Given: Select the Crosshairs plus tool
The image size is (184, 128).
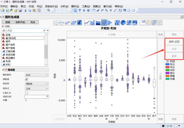Looking at the screenshot, I should [x=111, y=11].
